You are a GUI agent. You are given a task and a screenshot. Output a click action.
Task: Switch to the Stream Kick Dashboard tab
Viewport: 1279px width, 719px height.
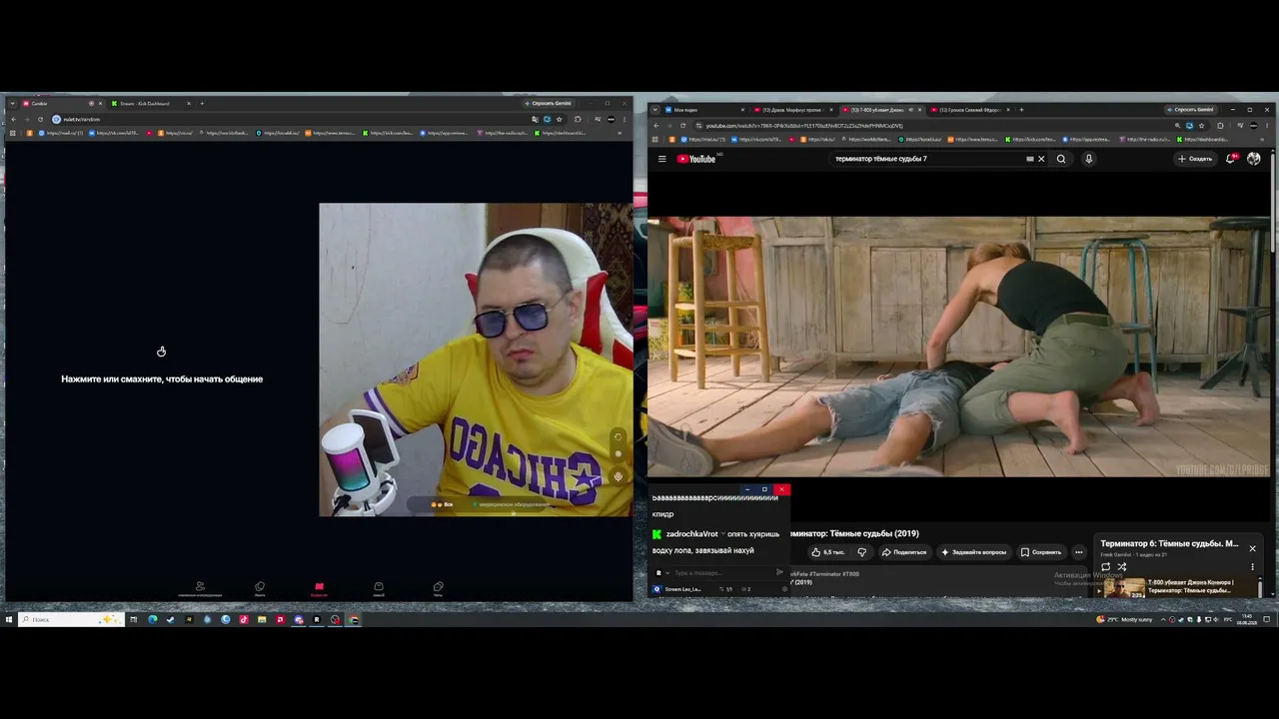pyautogui.click(x=150, y=104)
